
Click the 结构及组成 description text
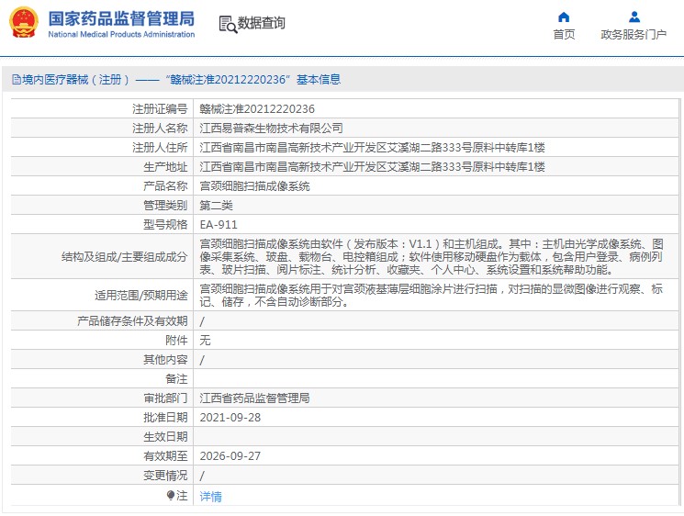coord(432,256)
